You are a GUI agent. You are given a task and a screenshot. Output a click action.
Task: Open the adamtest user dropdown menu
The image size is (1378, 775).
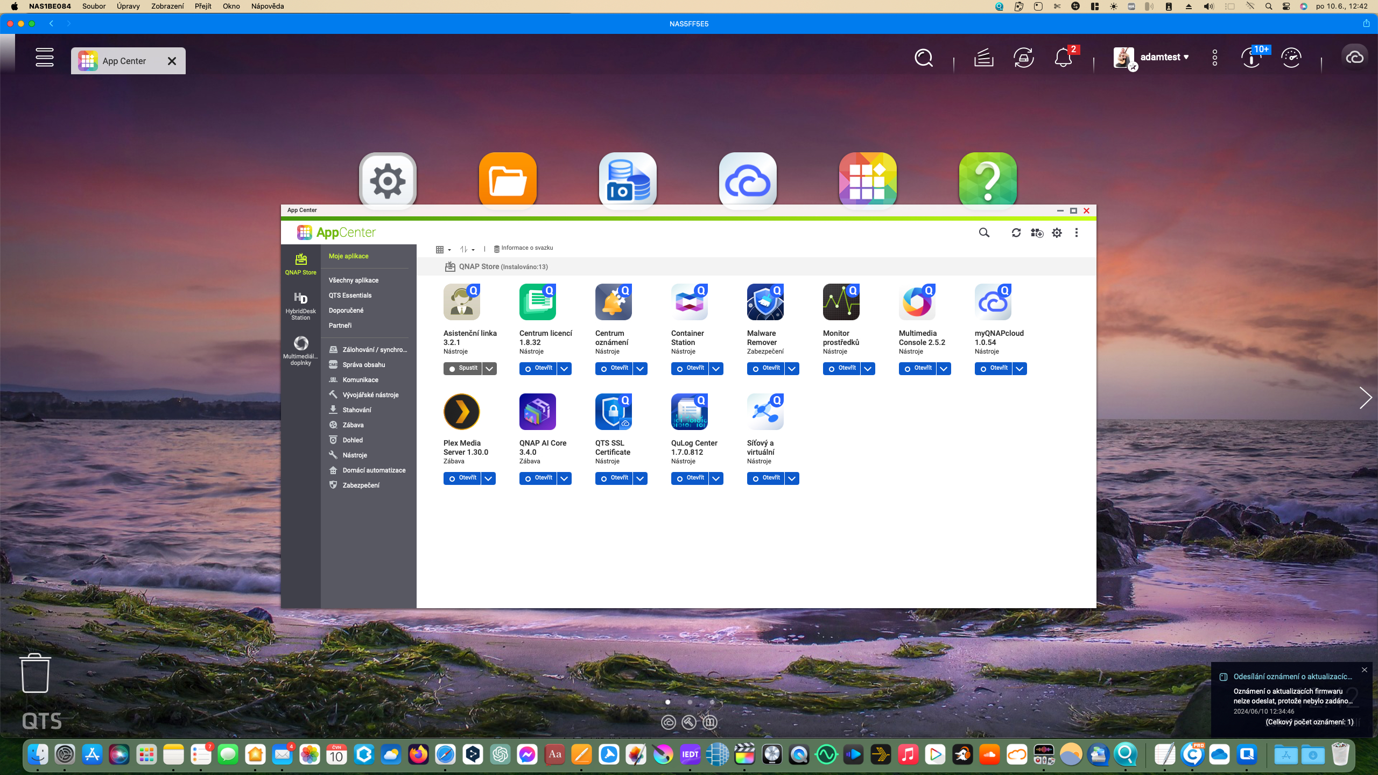pos(1164,57)
